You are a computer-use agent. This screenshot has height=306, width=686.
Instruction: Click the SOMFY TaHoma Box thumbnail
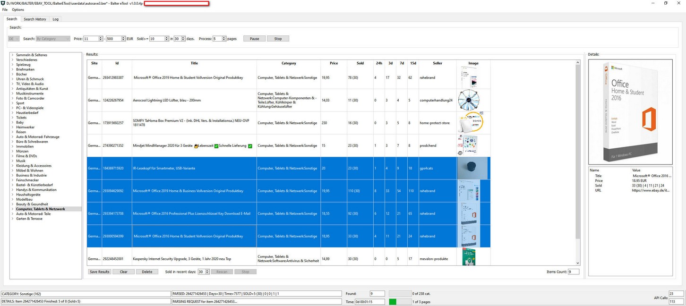(x=471, y=123)
